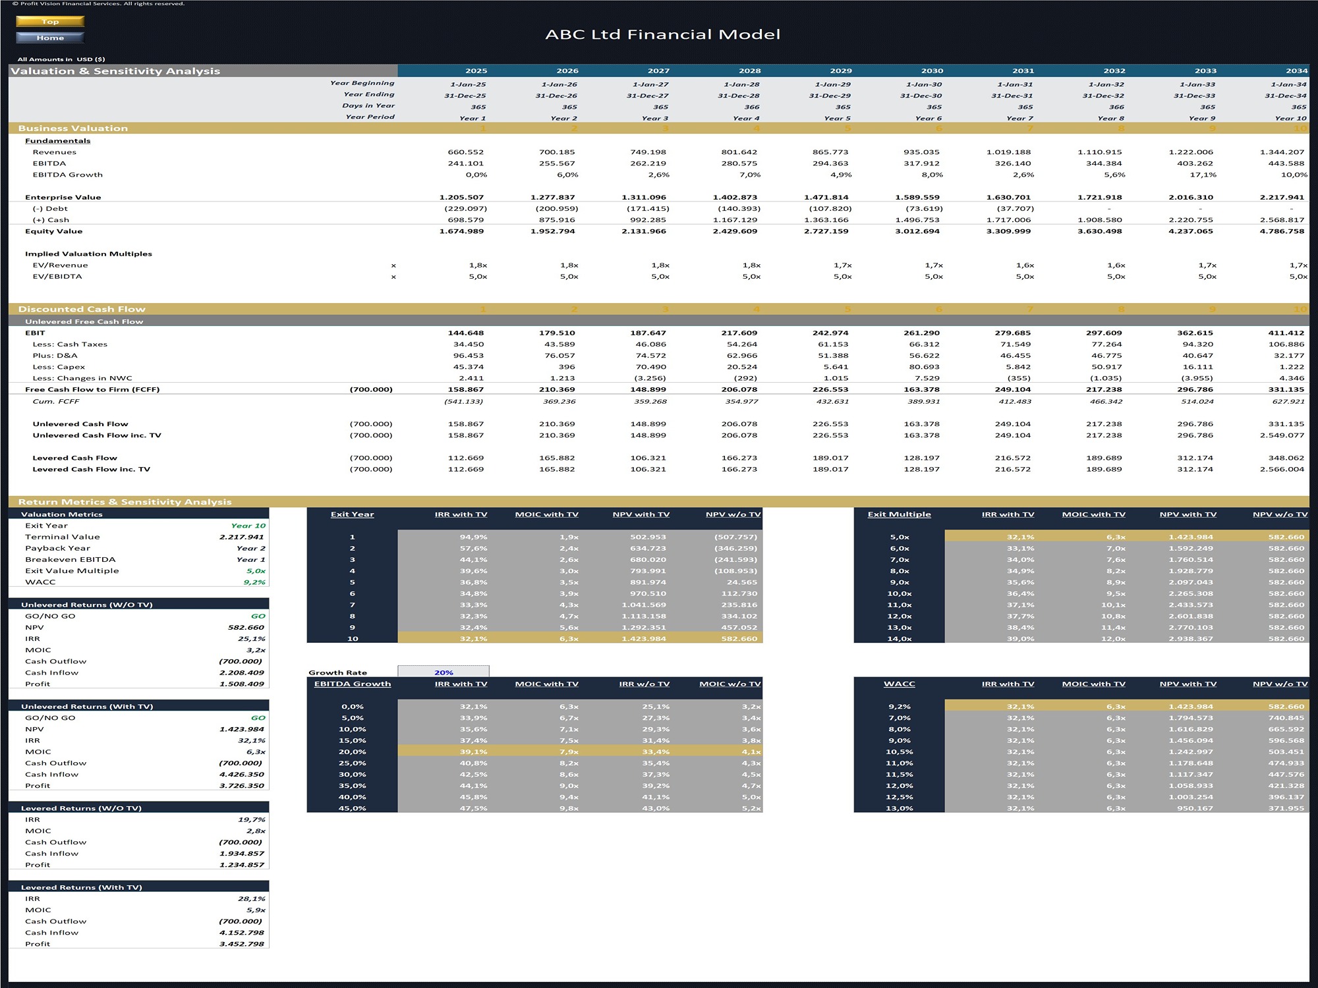
Task: Select the Exit Value Multiple 5,0x cell
Action: tap(256, 570)
